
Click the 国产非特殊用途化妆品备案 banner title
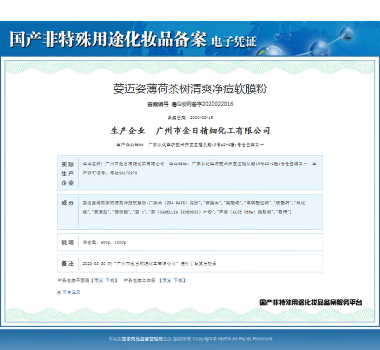pyautogui.click(x=108, y=39)
